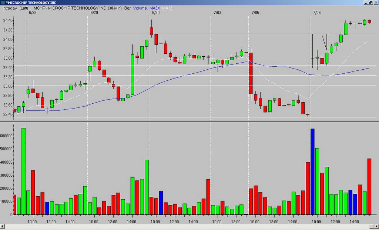Click the 33.60 price axis label

(x=8, y=58)
